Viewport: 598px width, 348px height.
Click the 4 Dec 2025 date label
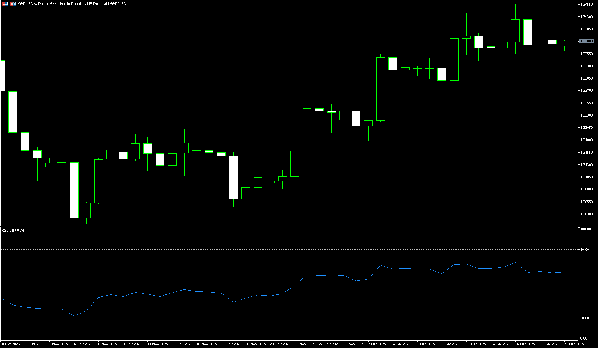(x=401, y=344)
